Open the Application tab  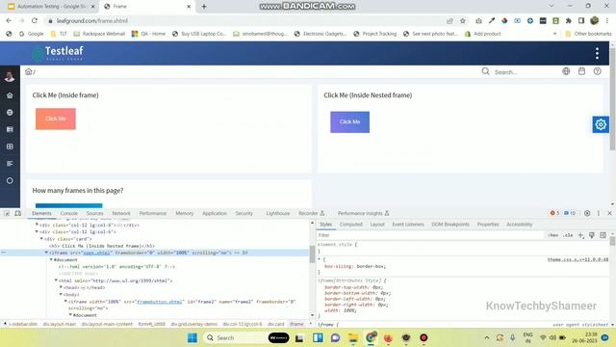(215, 213)
